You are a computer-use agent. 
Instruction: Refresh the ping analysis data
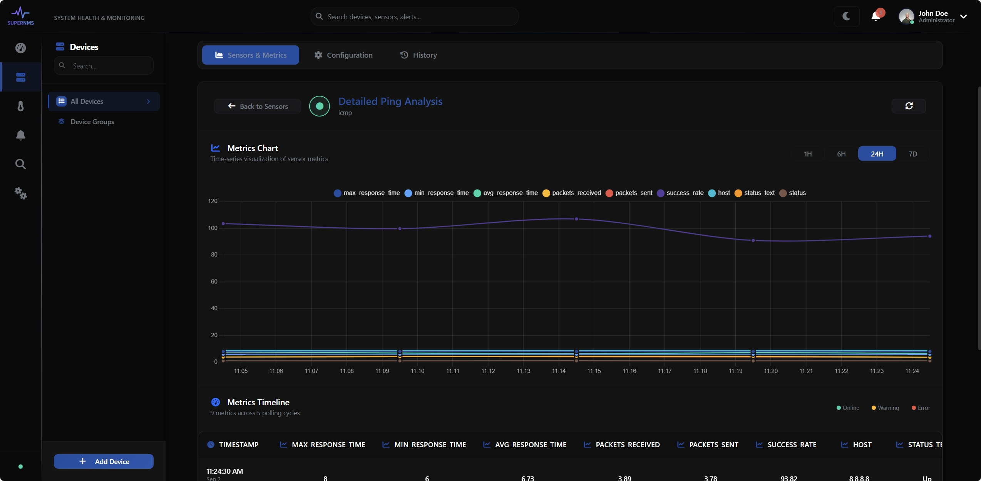point(909,106)
